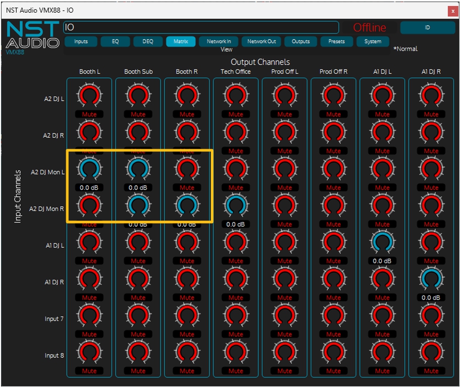
Task: Open the System settings button
Action: pyautogui.click(x=373, y=41)
